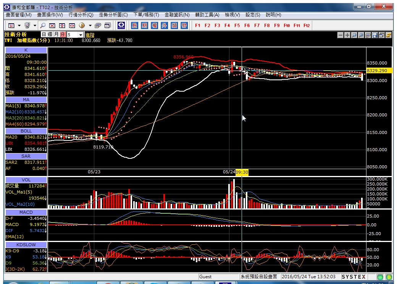The image size is (397, 284).
Task: Click the F10 shortcut button
Action: (287, 26)
